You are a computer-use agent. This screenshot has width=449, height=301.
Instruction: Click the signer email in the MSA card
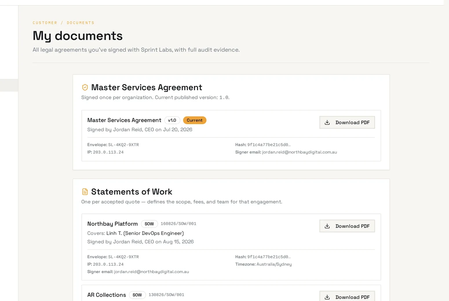point(300,152)
